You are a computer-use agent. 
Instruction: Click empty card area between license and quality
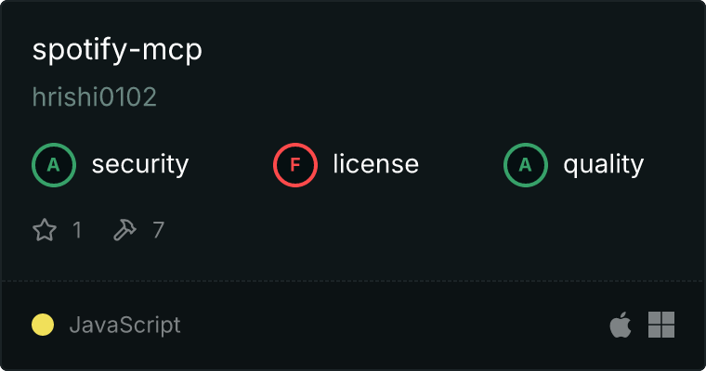(x=461, y=165)
